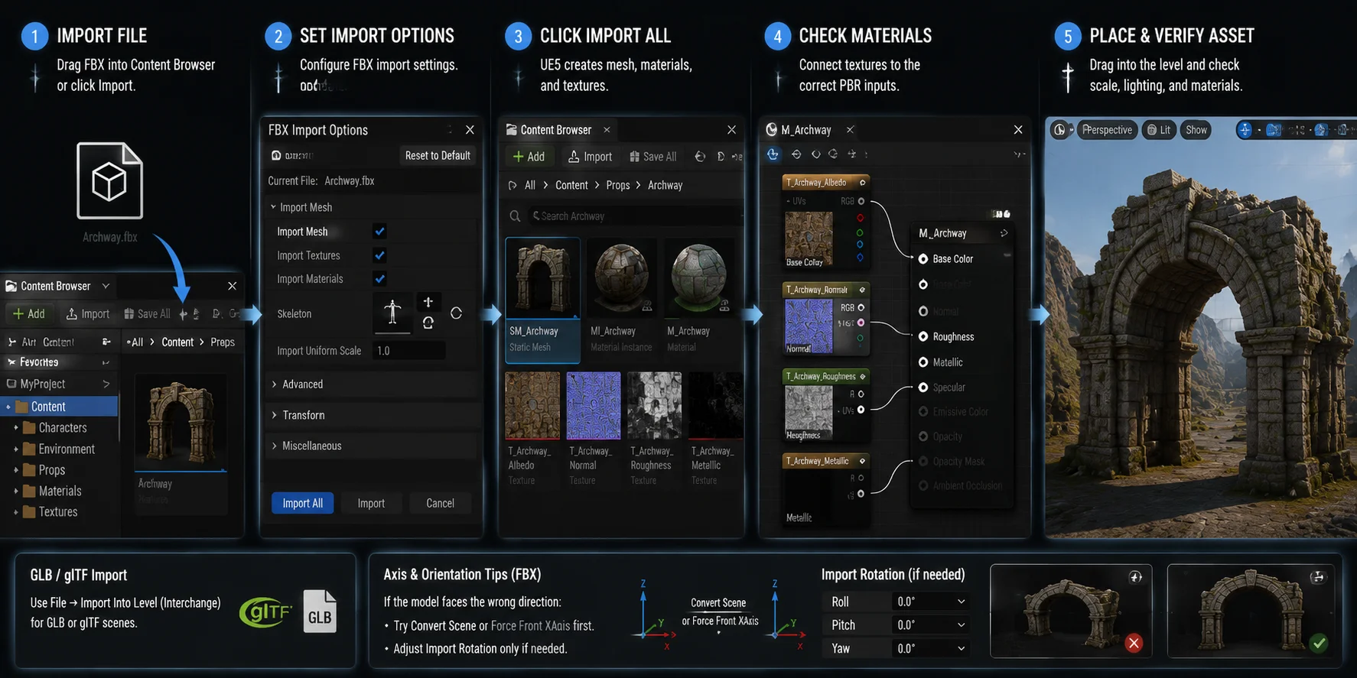Click Cancel in FBX Import Options
The height and width of the screenshot is (678, 1357).
pyautogui.click(x=440, y=503)
